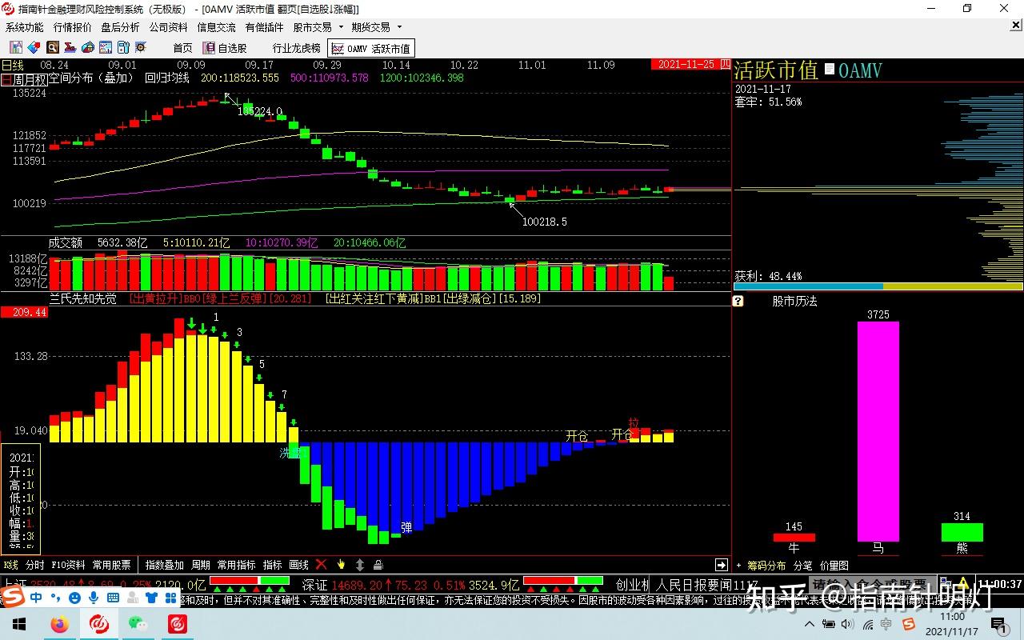Select the hand pointer tool icon

click(x=341, y=565)
